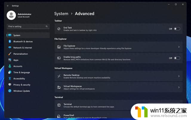Click the Terminal icon
The height and width of the screenshot is (120, 191).
[x=59, y=105]
